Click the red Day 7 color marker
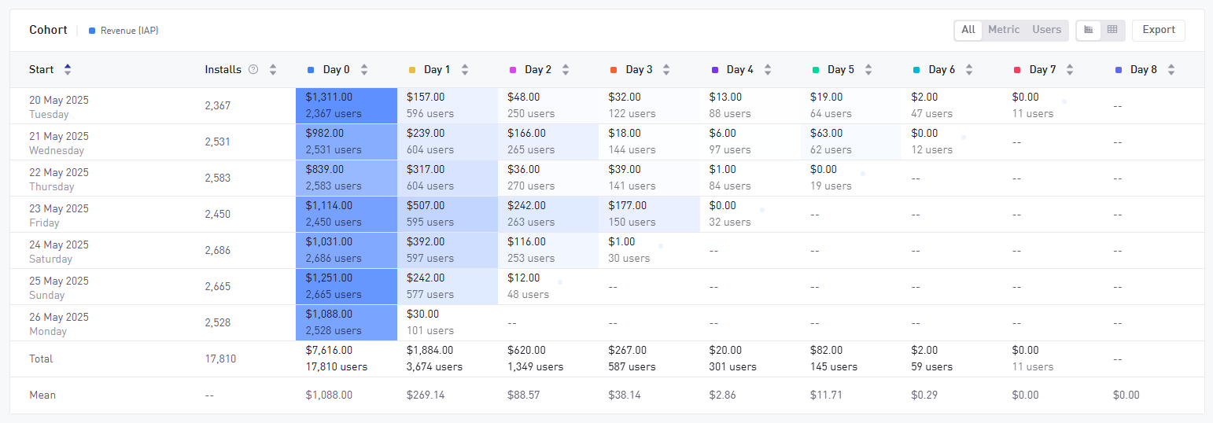Screen dimensions: 1213x423 point(1017,70)
